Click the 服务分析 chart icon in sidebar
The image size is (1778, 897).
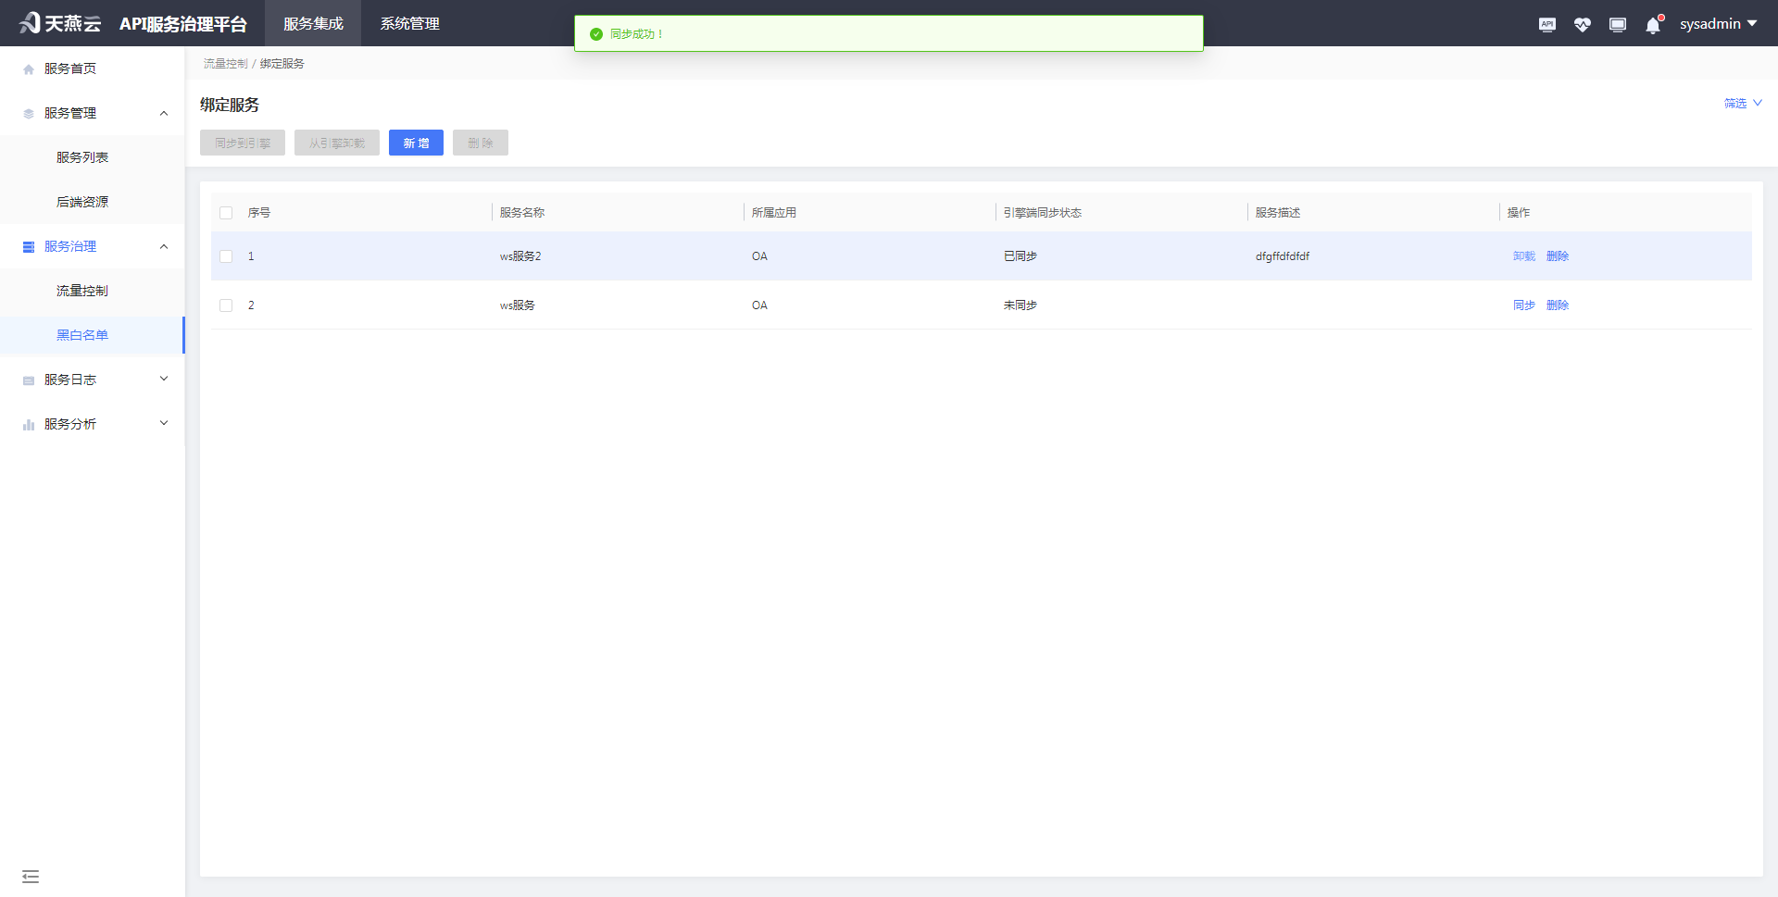[x=29, y=423]
